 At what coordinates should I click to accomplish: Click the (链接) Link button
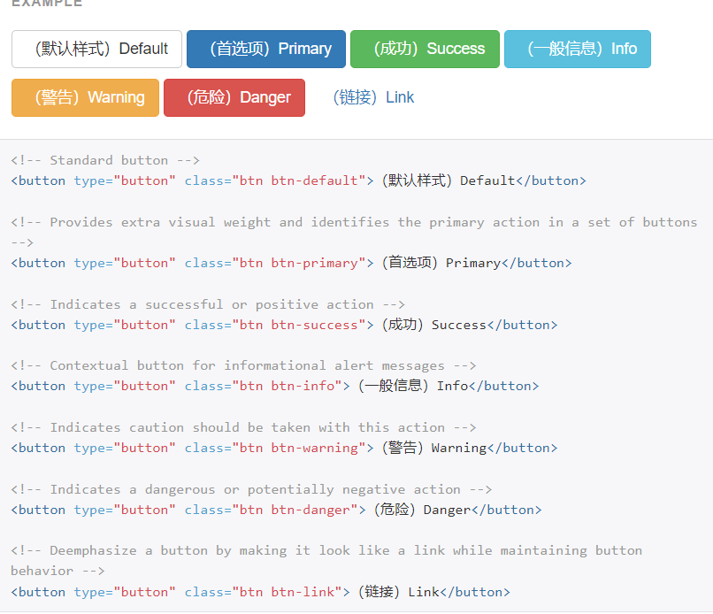tap(373, 98)
